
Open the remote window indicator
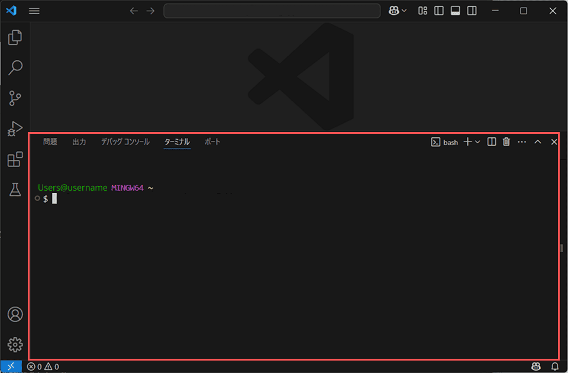coord(11,366)
